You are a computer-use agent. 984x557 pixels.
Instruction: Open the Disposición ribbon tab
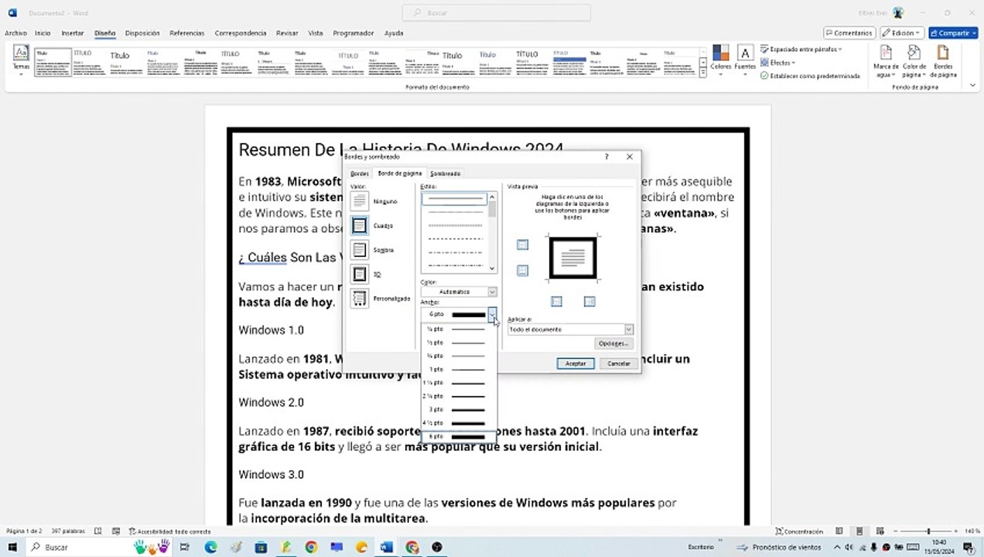[142, 33]
